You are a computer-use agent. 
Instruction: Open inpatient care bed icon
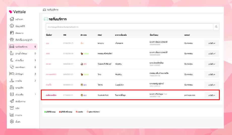[x=12, y=74]
